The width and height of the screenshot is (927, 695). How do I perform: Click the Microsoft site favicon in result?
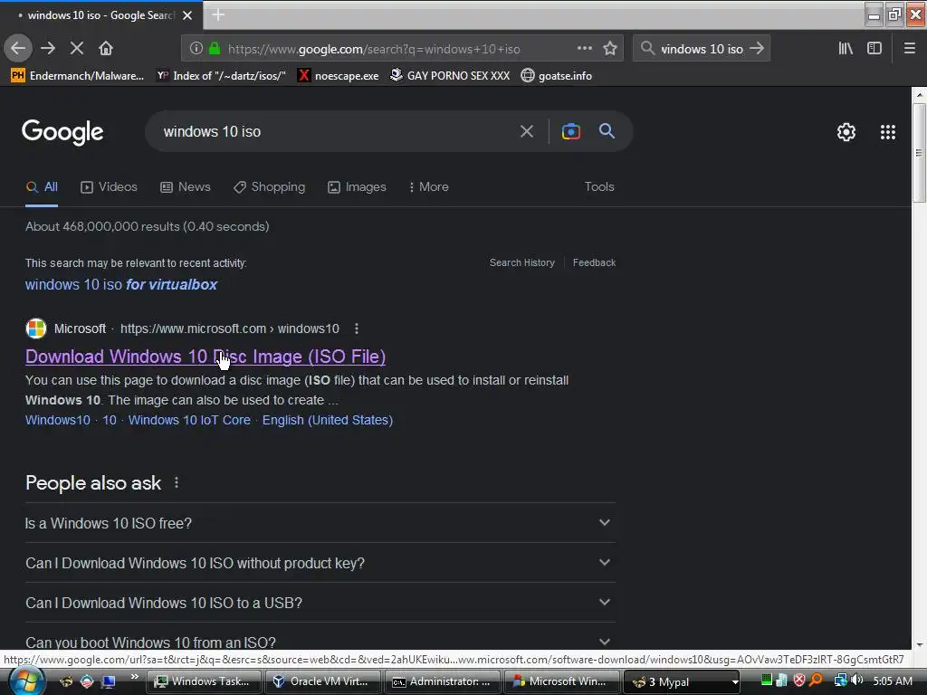click(36, 328)
